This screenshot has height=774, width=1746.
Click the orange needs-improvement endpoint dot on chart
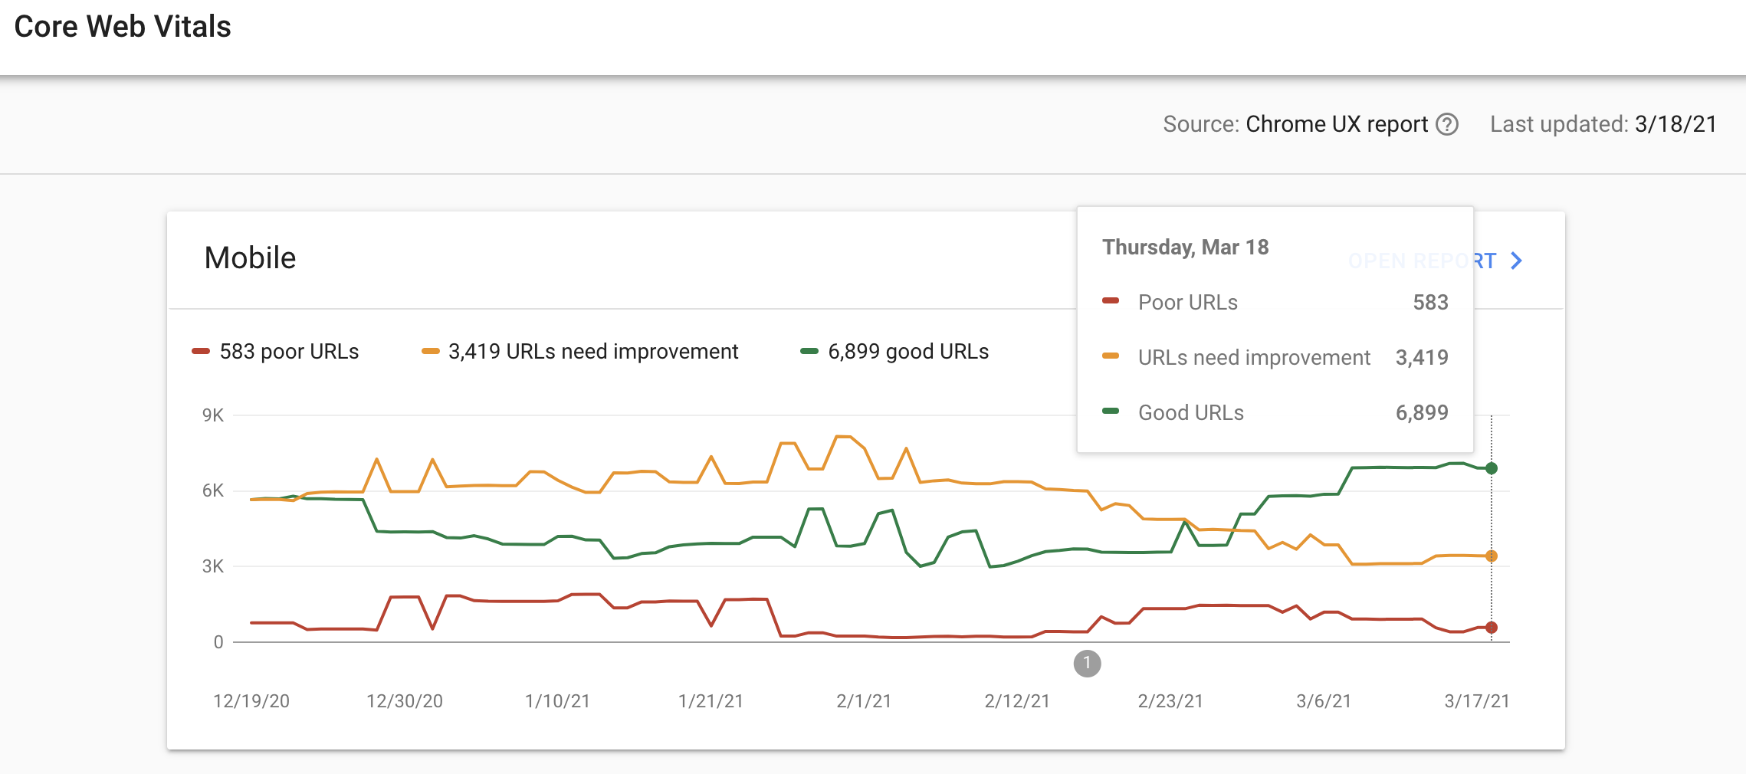1491,556
